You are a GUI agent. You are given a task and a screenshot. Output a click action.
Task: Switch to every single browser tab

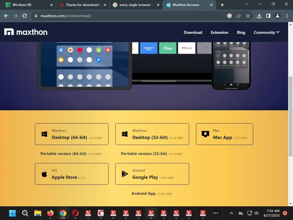click(x=136, y=5)
